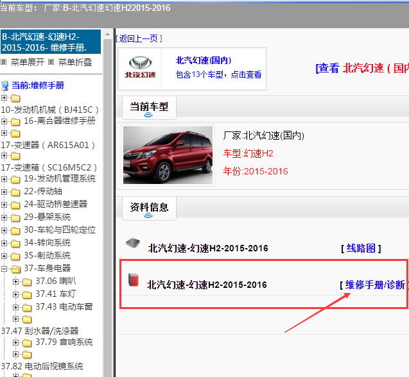Click the folder icon of 37.41 车灯
The image size is (409, 377).
(27, 294)
